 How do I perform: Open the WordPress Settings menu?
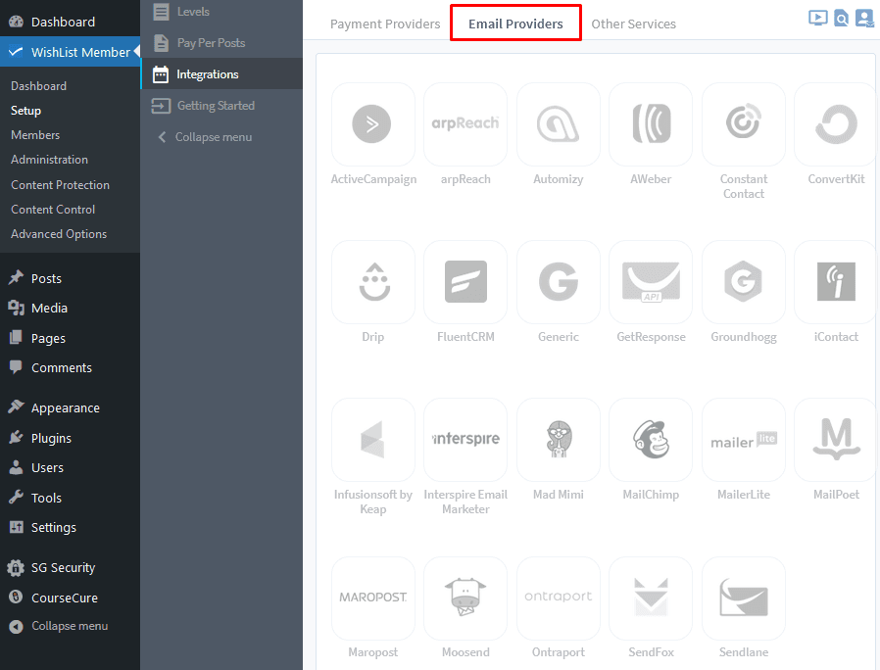(70, 527)
